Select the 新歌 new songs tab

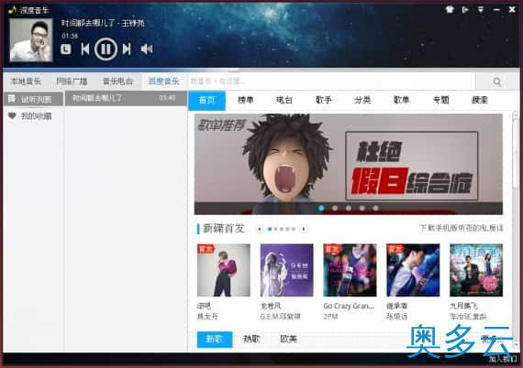[215, 340]
